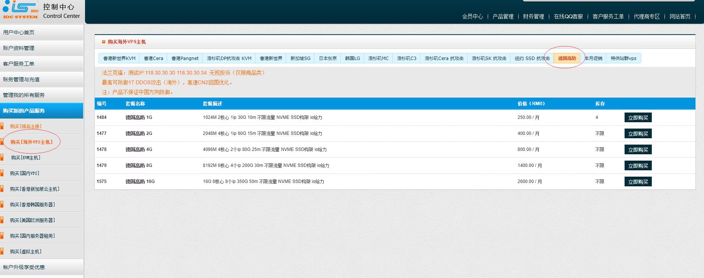Switch to 日本东京 tab
This screenshot has height=278, width=704.
328,59
